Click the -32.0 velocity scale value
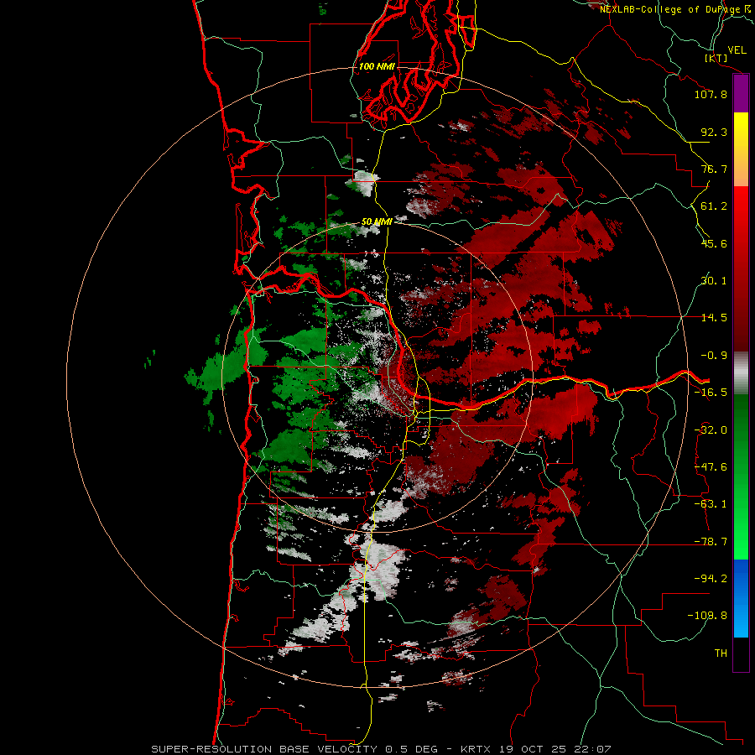This screenshot has width=755, height=755. [x=711, y=430]
